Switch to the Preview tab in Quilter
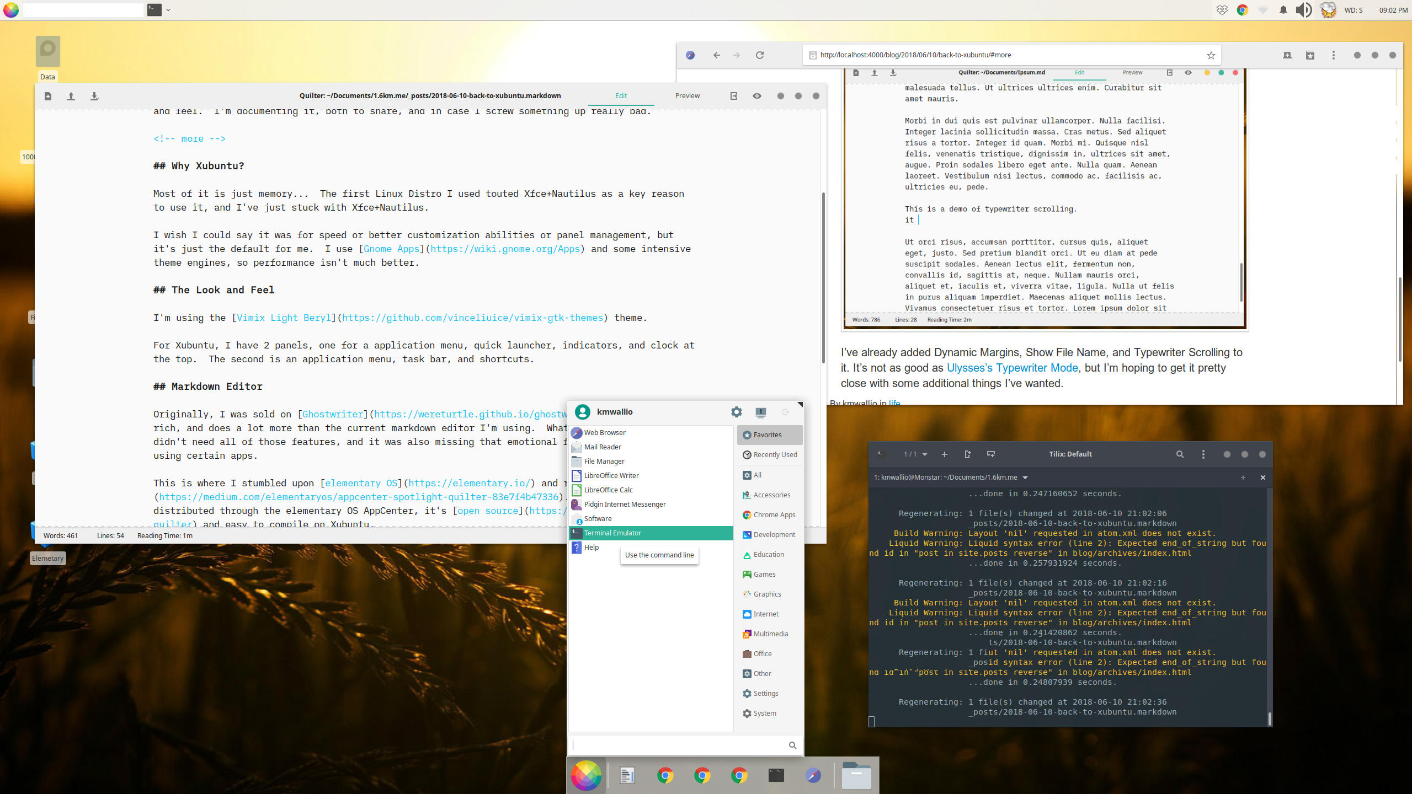The image size is (1412, 794). [x=688, y=96]
